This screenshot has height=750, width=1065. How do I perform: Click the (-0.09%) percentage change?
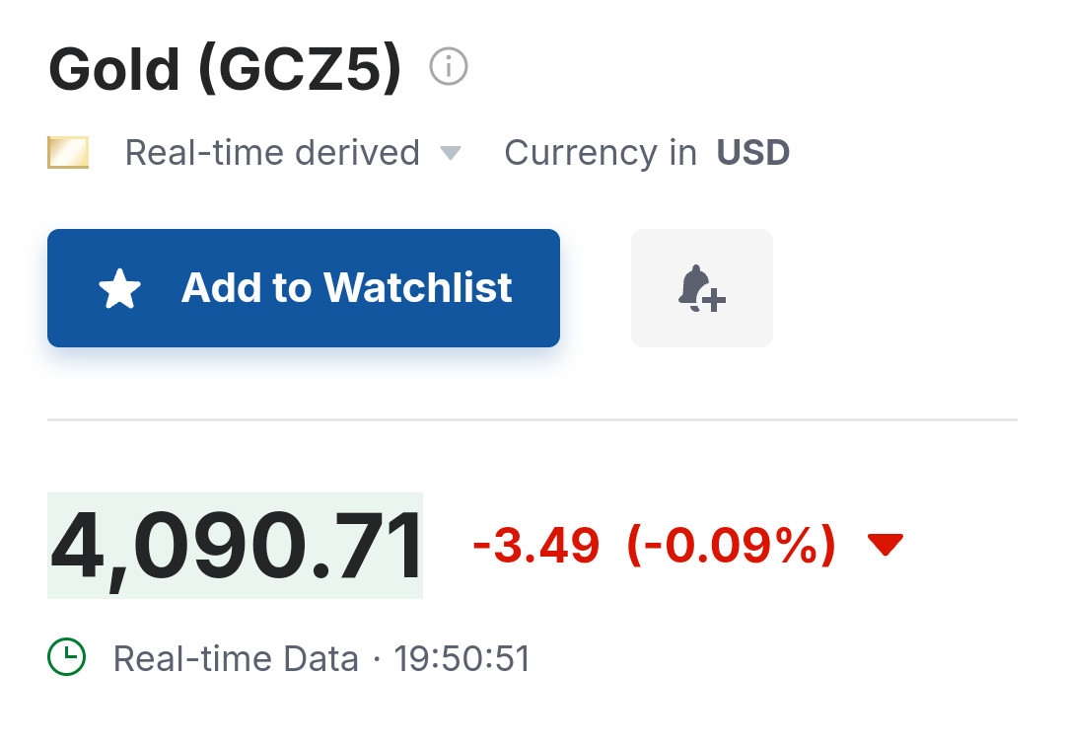pos(731,546)
